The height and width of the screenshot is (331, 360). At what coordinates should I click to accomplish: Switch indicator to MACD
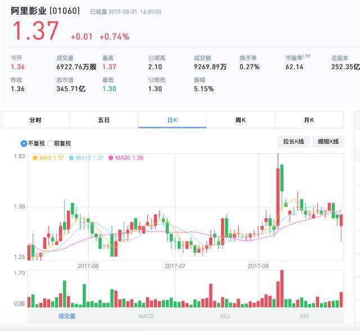146,316
